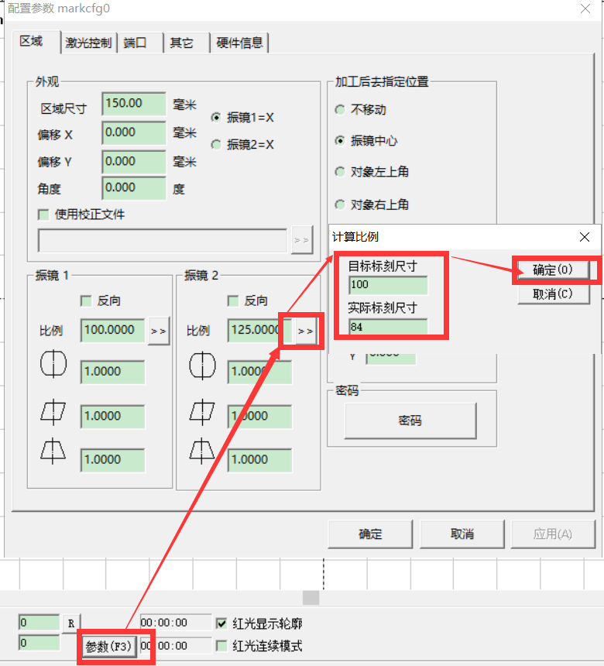Click the 偏移 X input field
The width and height of the screenshot is (604, 666).
point(134,132)
